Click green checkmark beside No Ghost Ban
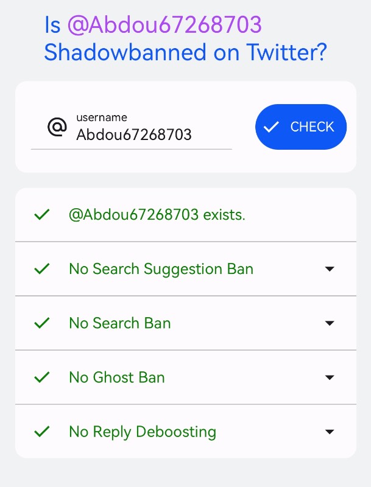Viewport: 371px width, 487px height. [42, 377]
